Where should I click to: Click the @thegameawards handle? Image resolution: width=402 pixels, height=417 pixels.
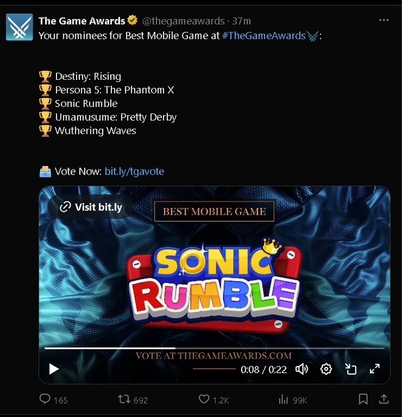183,21
